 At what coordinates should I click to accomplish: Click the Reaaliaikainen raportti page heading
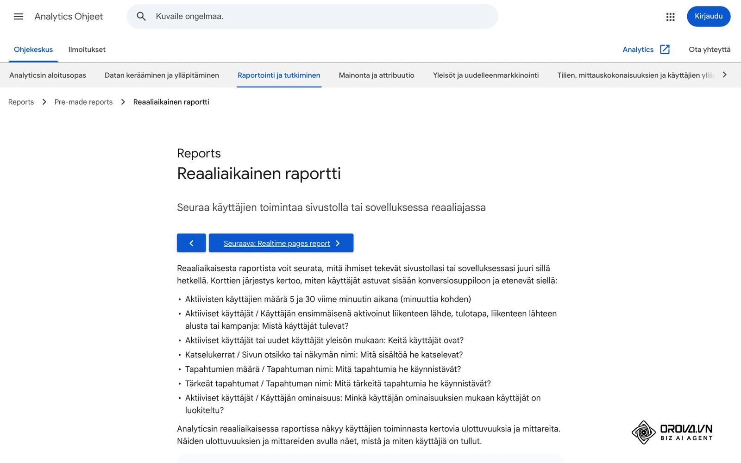pyautogui.click(x=259, y=174)
